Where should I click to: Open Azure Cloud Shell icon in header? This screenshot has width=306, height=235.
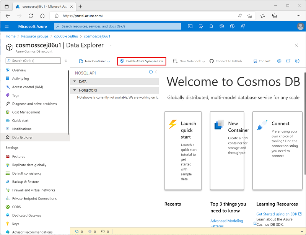click(x=190, y=26)
